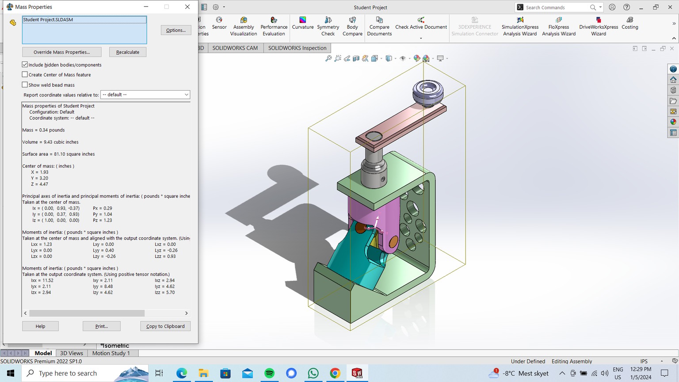The height and width of the screenshot is (382, 679).
Task: Open View Palette icon in task pane
Action: [x=673, y=111]
